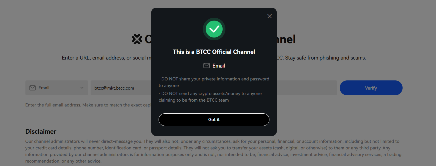436x166 pixels.
Task: Click the 'Stay safe from phishing and scams' subtitle
Action: (325, 58)
